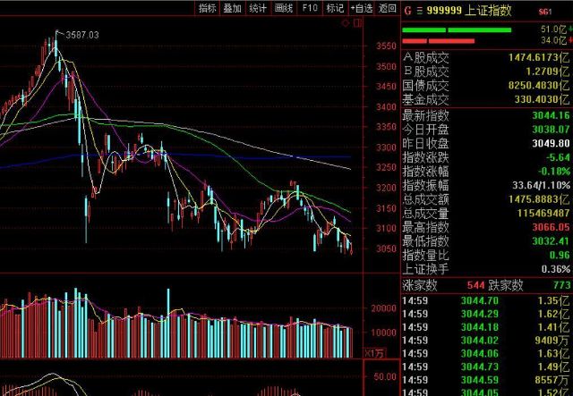Select the tick row with price 3044.02
The height and width of the screenshot is (396, 573).
(486, 341)
